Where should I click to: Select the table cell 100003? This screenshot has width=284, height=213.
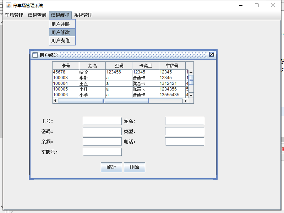pos(66,78)
